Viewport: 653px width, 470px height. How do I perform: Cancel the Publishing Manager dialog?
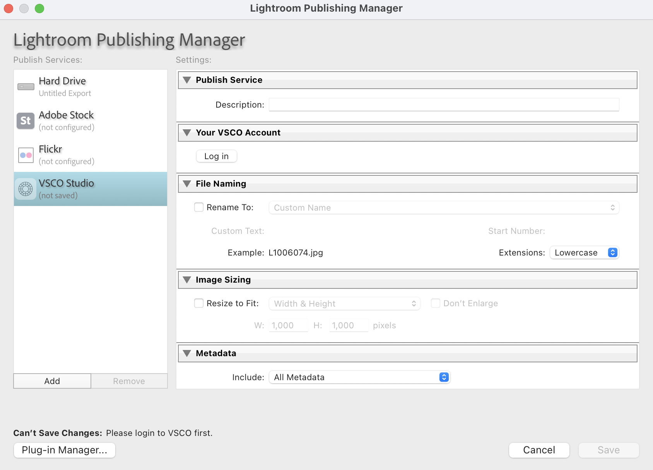(539, 450)
